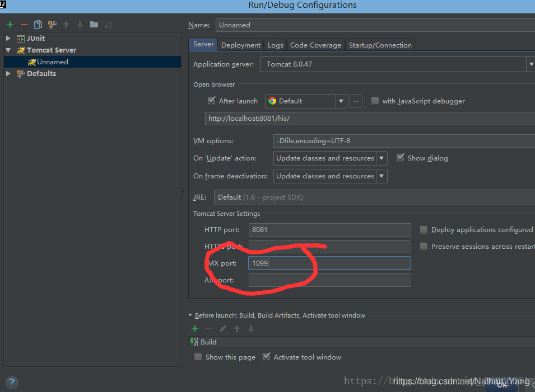Open the edit defaults wrench icon
The image size is (535, 392).
click(x=52, y=25)
